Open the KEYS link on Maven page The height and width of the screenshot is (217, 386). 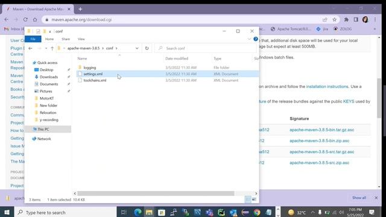coord(349,101)
